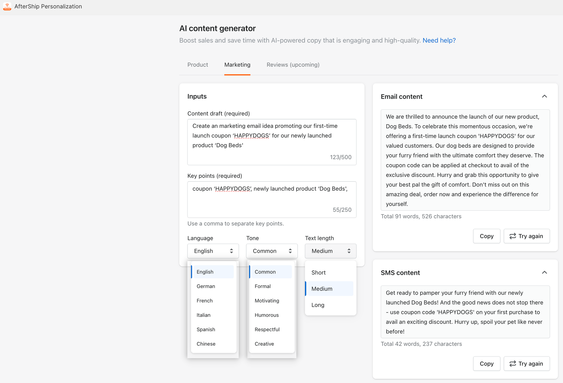This screenshot has height=383, width=563.
Task: Open the Tone dropdown showing Common
Action: [272, 251]
